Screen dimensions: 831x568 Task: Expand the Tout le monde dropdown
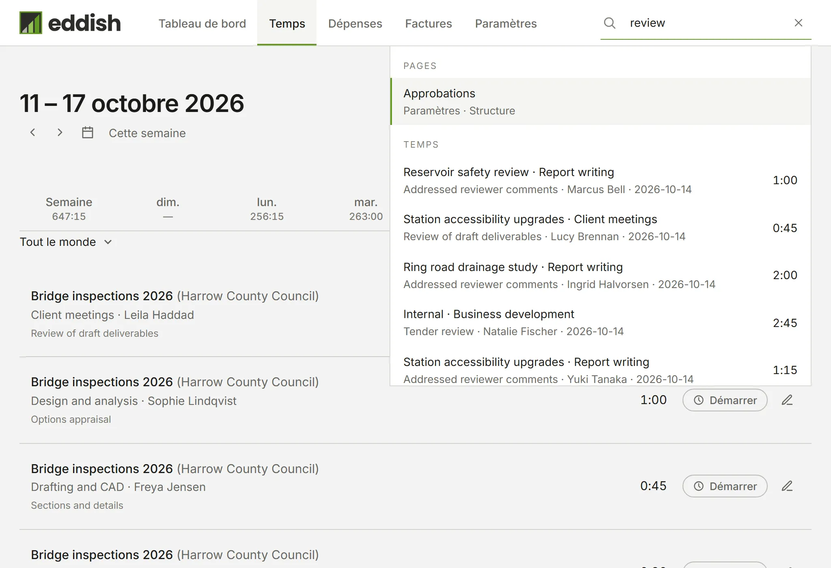pyautogui.click(x=66, y=242)
